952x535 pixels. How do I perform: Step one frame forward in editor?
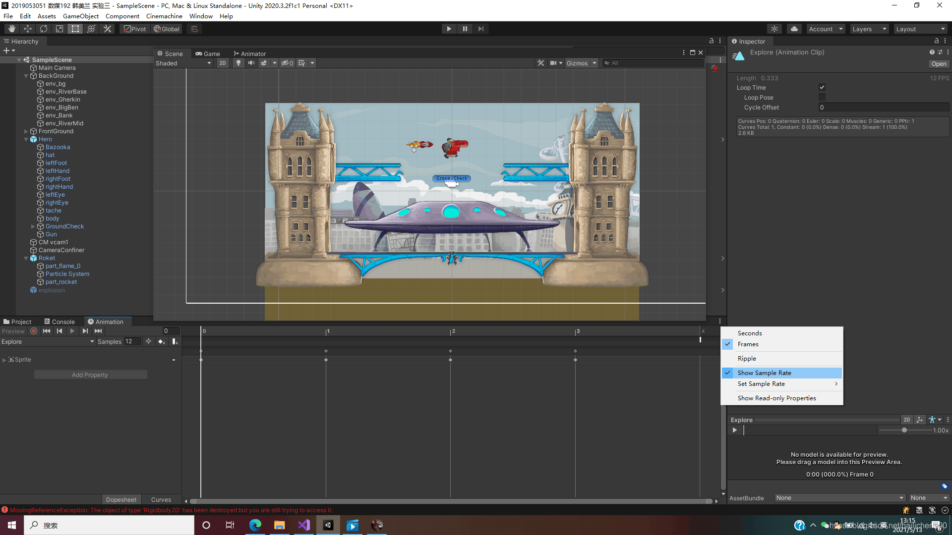pyautogui.click(x=480, y=29)
